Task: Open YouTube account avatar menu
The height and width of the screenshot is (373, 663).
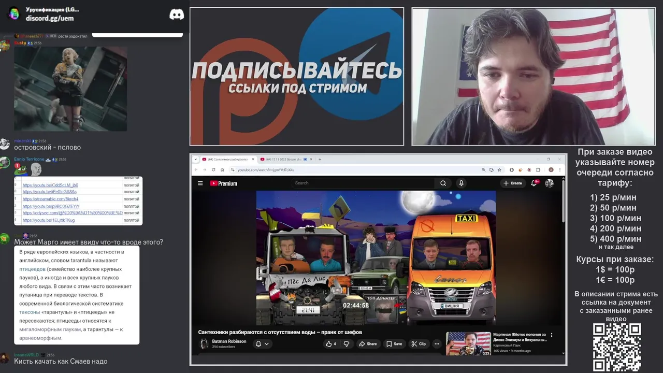Action: point(550,183)
